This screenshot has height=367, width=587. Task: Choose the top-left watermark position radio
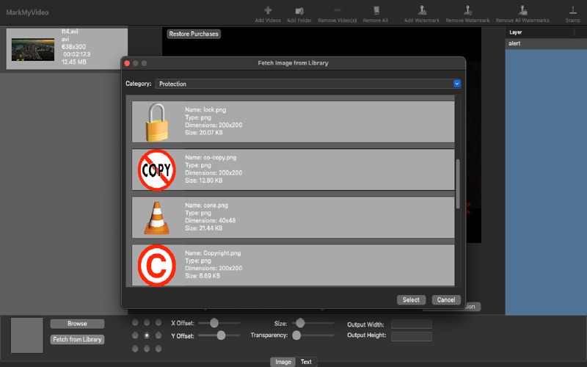pos(135,322)
